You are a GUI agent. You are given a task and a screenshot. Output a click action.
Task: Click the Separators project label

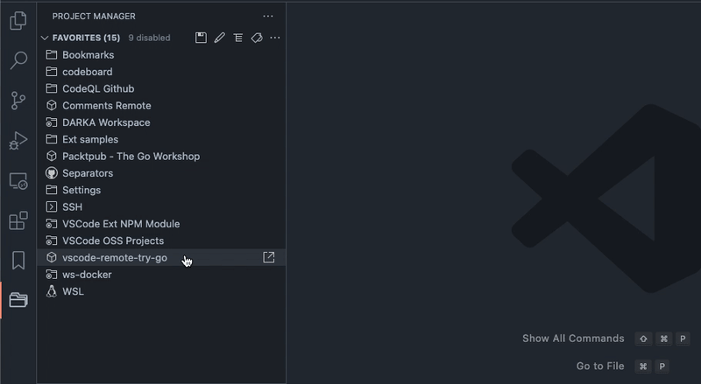(88, 173)
